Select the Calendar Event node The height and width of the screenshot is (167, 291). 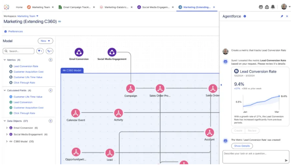pyautogui.click(x=76, y=113)
